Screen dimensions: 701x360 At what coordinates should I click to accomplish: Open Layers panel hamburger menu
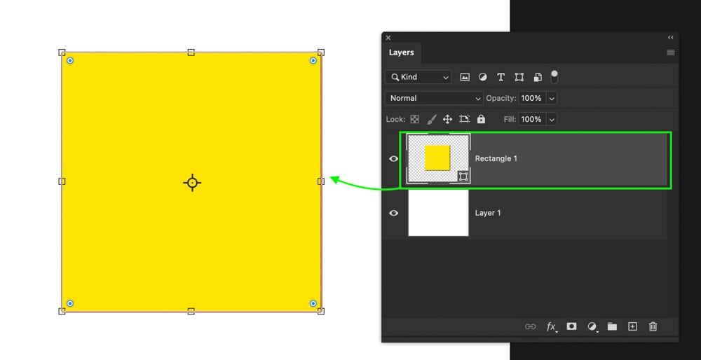[671, 53]
